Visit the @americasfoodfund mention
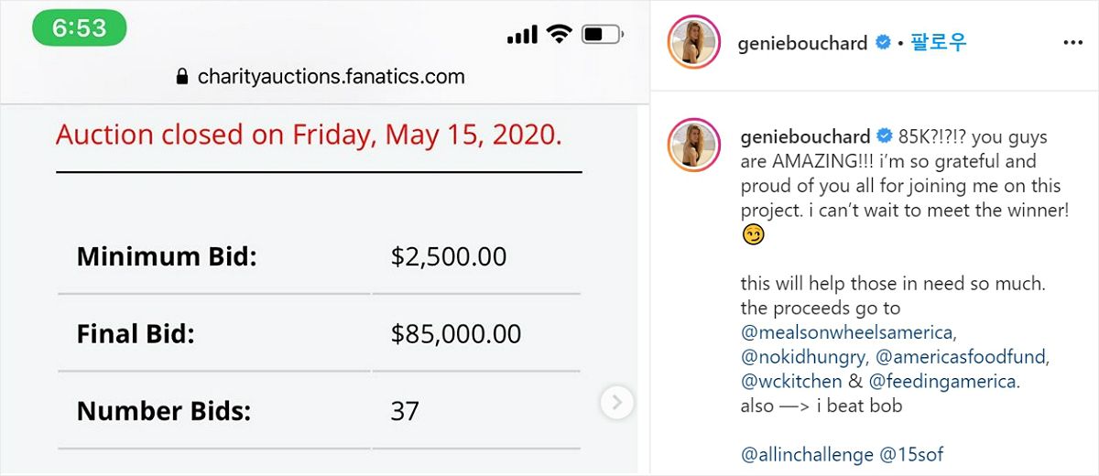Viewport: 1099px width, 476px height. [x=962, y=357]
